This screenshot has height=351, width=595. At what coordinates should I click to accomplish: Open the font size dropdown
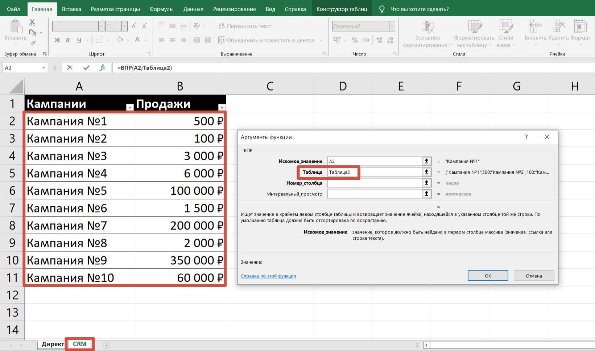point(124,26)
